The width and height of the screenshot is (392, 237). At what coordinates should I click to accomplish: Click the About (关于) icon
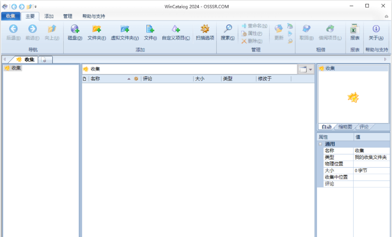376,29
